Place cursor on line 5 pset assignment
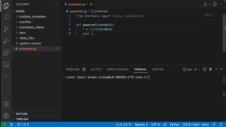This screenshot has width=226, height=127. [88, 34]
